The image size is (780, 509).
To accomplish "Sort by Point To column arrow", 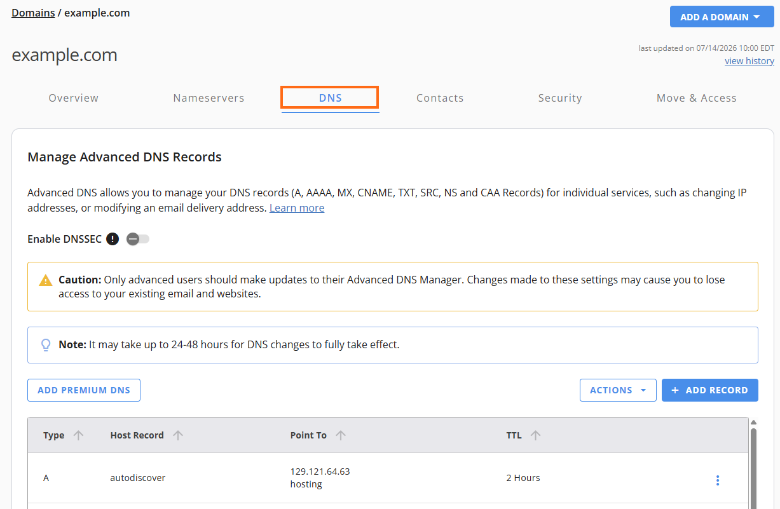I will pos(341,435).
